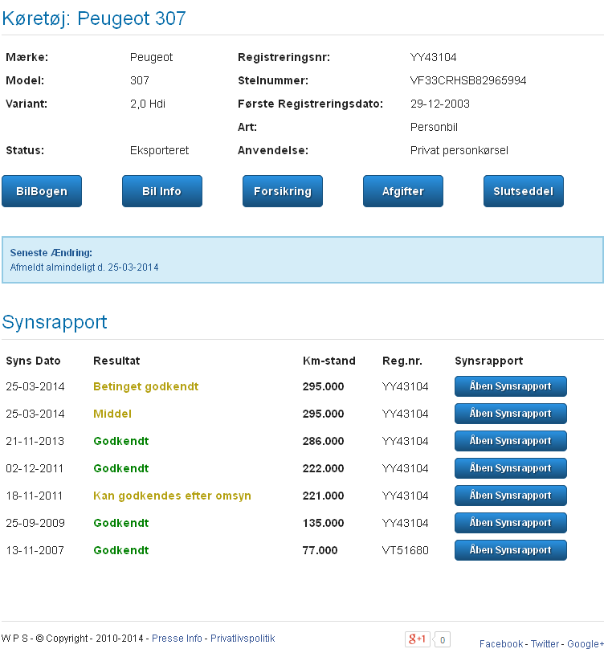The width and height of the screenshot is (604, 653).
Task: Click the inspection date 25-09-2009
Action: (x=35, y=523)
